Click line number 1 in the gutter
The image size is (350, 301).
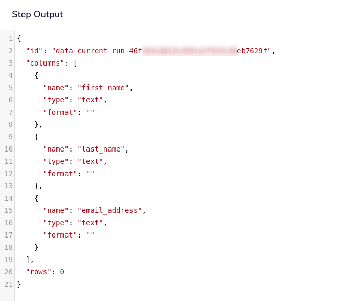point(10,38)
